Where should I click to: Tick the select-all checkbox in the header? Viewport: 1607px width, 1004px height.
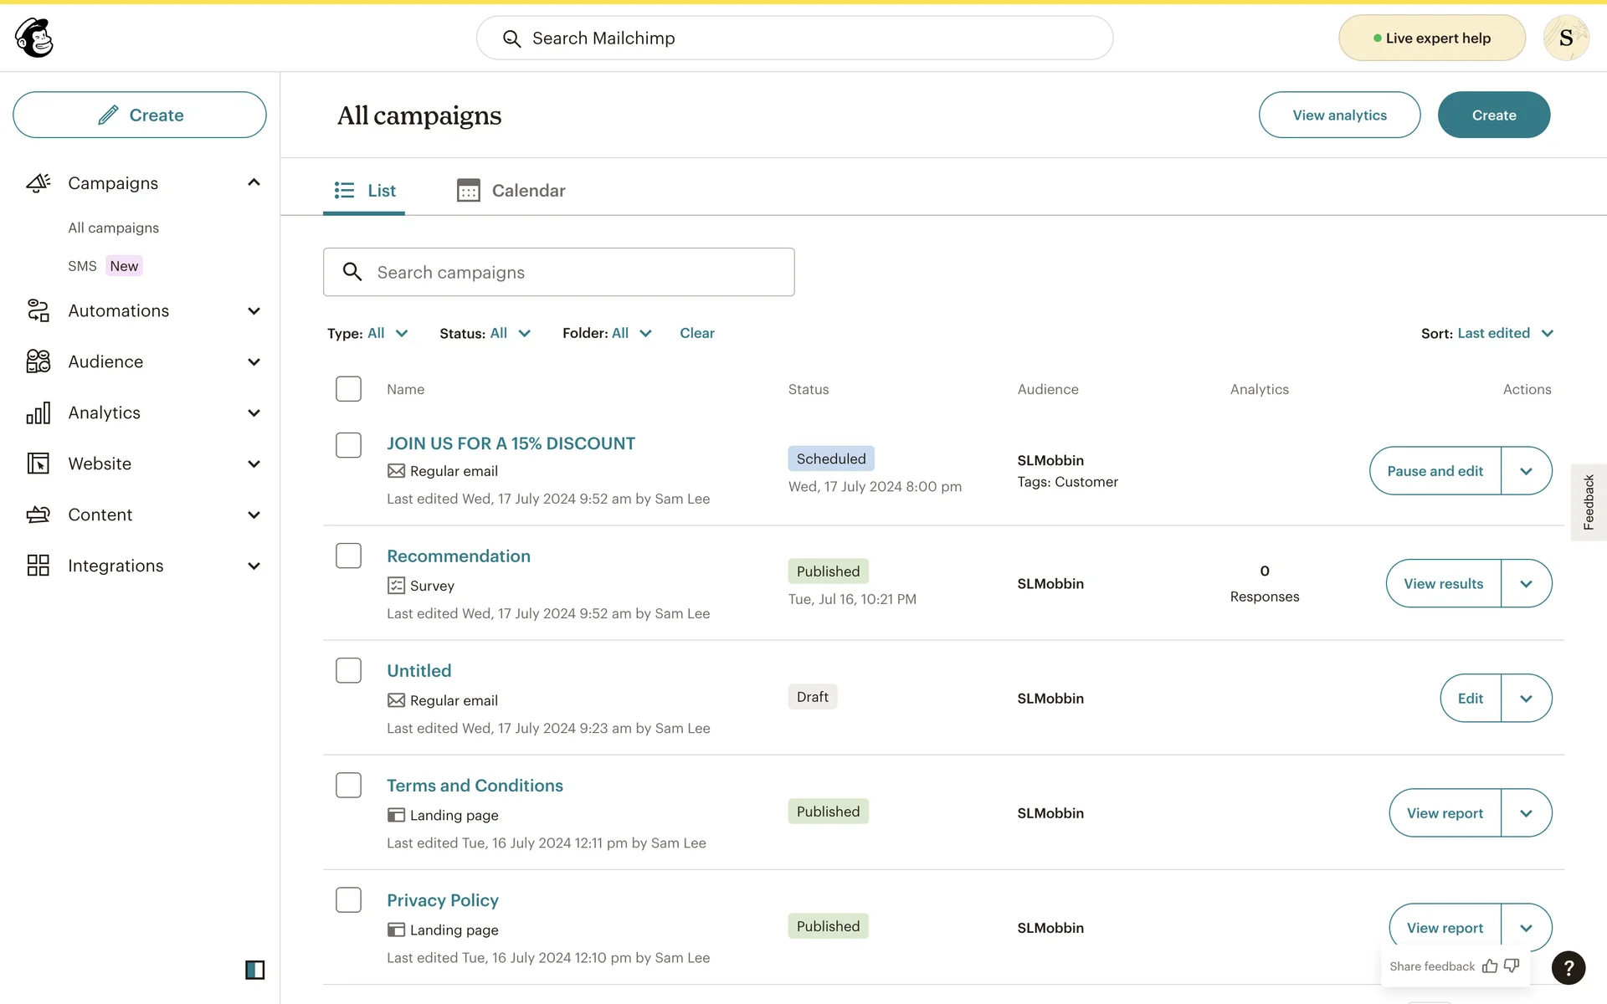[x=348, y=389]
